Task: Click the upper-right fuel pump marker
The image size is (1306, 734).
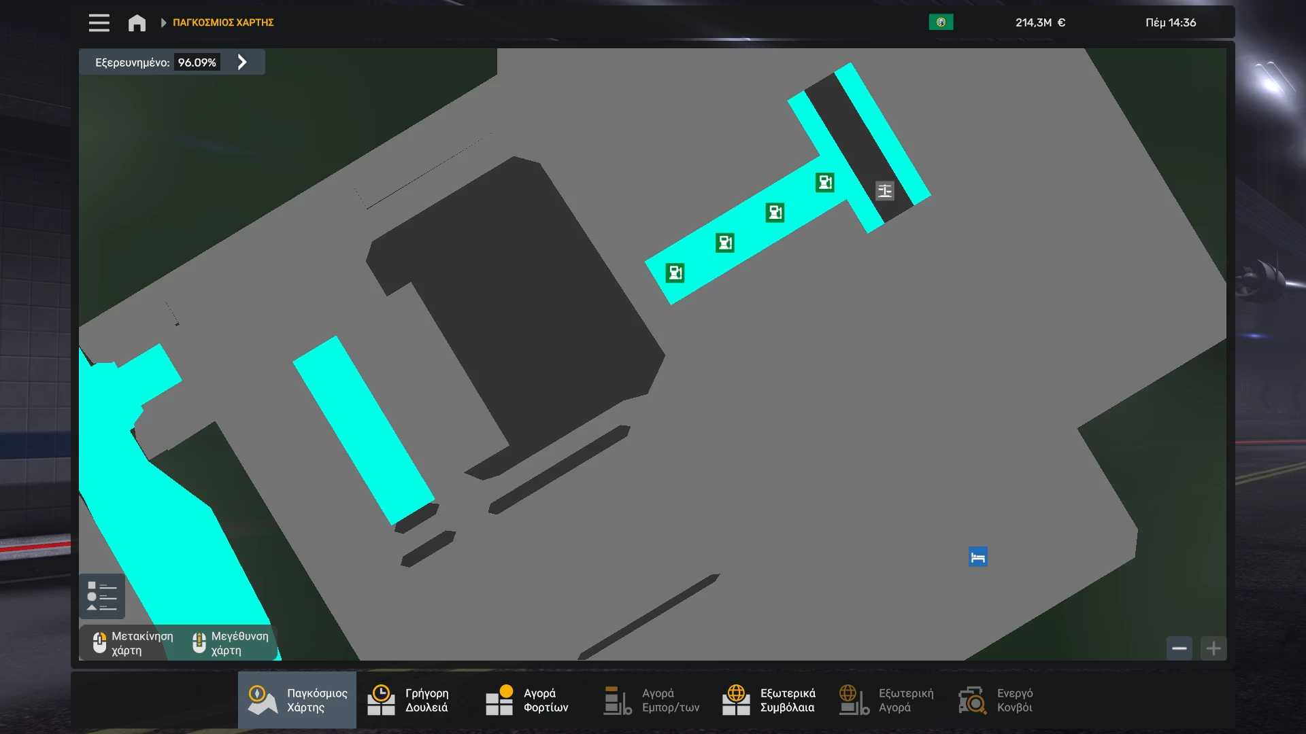Action: [824, 182]
